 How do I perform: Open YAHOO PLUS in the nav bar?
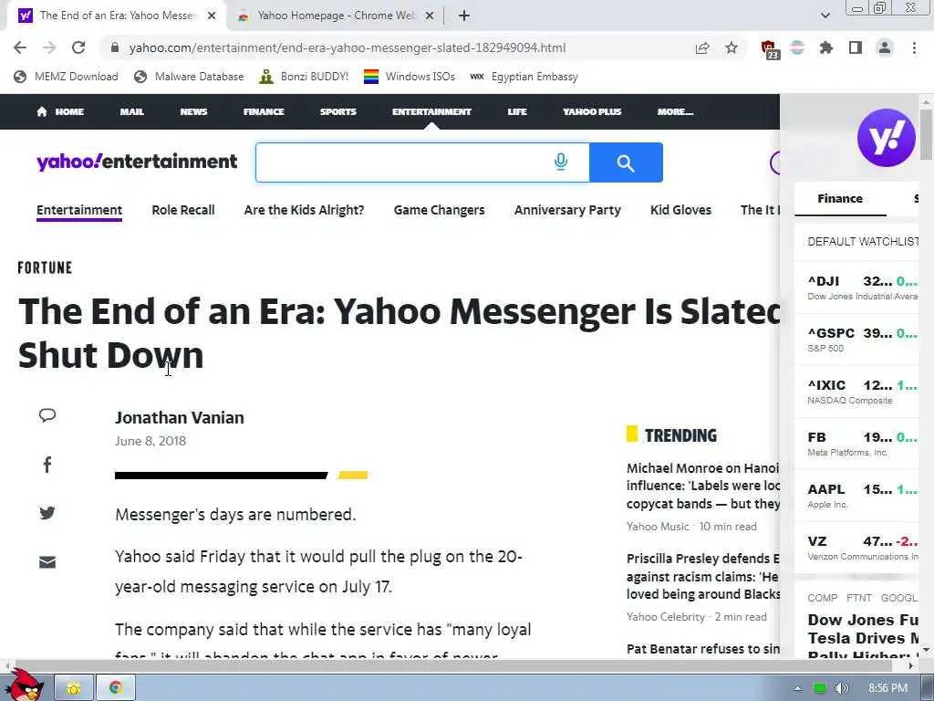point(592,111)
